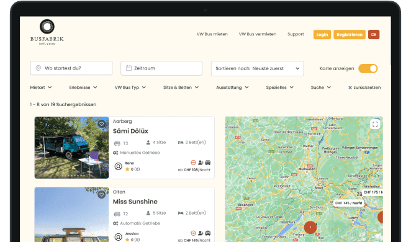This screenshot has height=242, width=411.
Task: Expand the Suche filter
Action: pos(321,87)
